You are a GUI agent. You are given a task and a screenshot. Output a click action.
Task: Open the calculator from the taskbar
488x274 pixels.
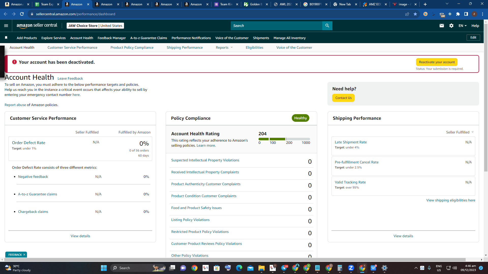(x=340, y=268)
